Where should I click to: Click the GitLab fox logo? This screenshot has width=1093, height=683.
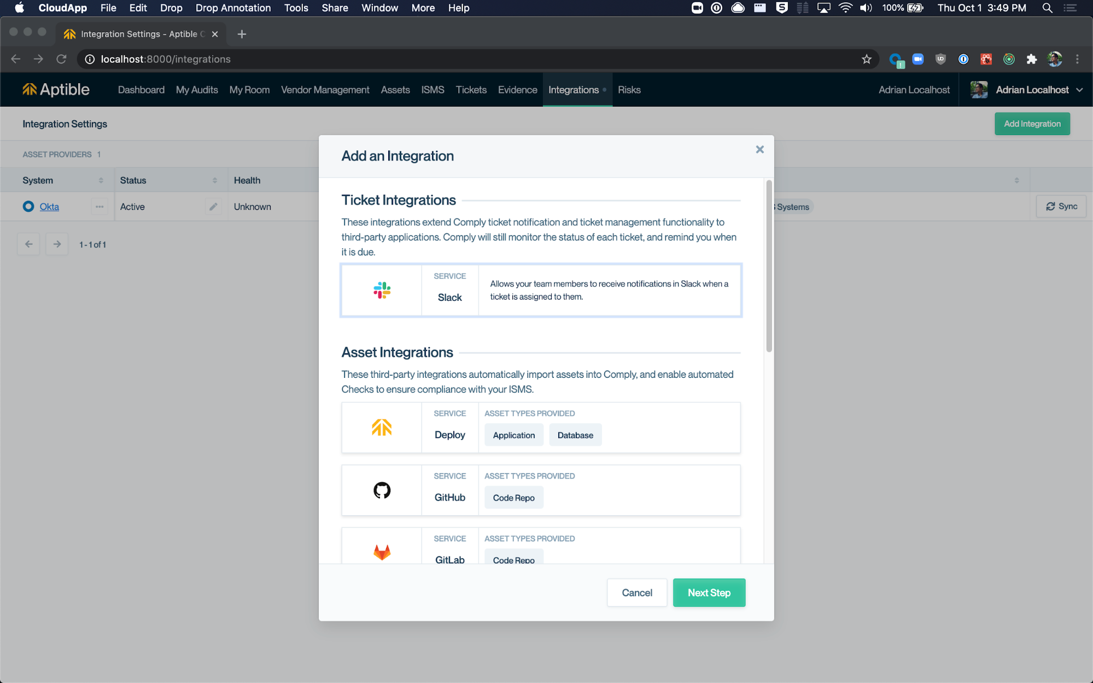(x=382, y=552)
